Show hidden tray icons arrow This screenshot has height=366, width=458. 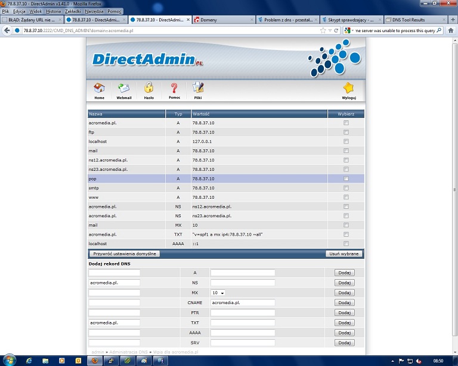coord(392,361)
